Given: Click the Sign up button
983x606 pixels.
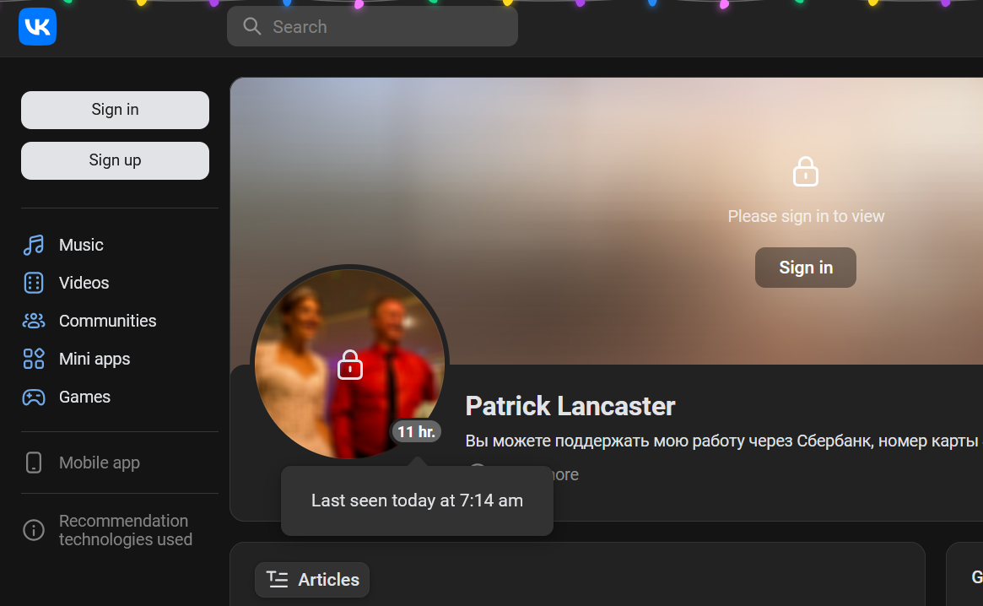Looking at the screenshot, I should tap(116, 160).
